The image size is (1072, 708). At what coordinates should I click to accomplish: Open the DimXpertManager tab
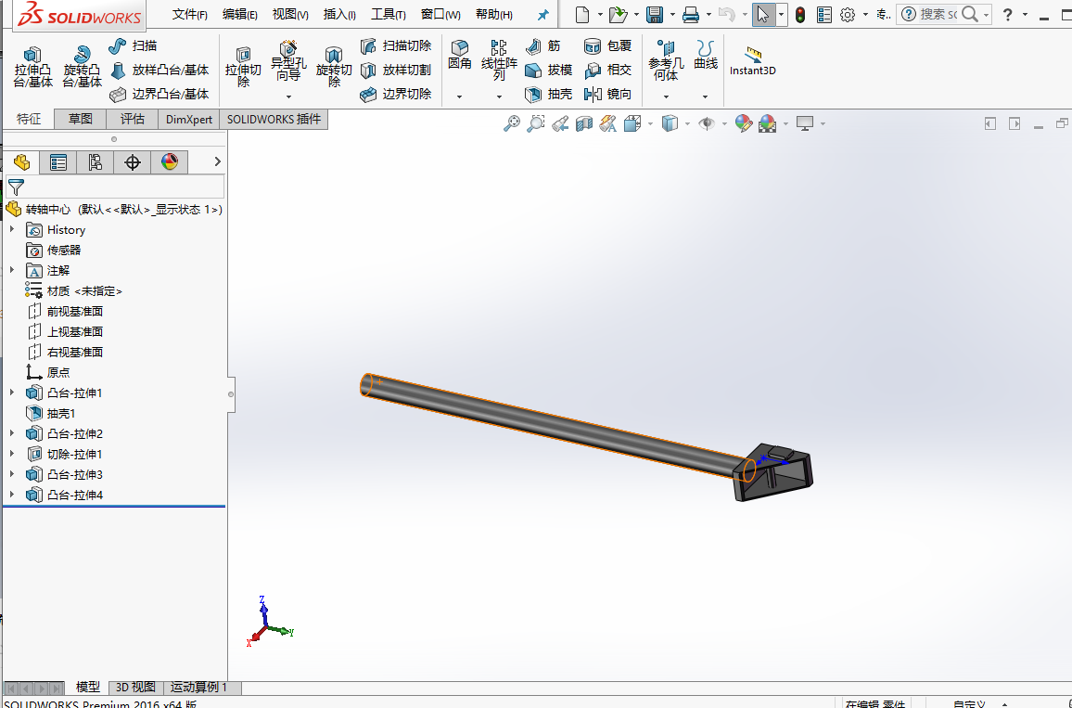(132, 162)
